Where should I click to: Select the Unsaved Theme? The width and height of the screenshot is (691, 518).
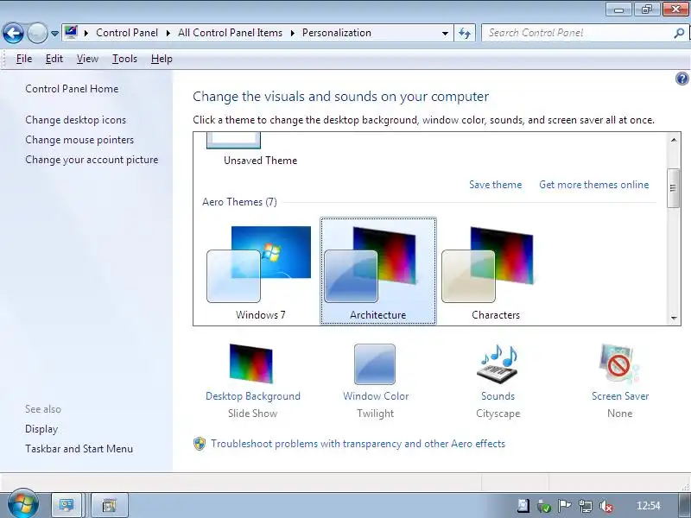click(x=260, y=150)
